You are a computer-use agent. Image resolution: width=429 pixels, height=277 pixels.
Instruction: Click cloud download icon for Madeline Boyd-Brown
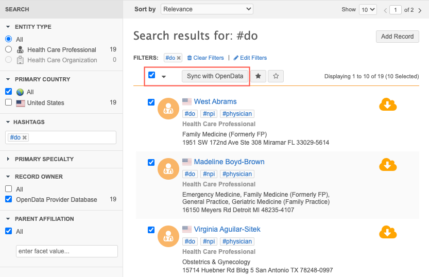pyautogui.click(x=387, y=165)
